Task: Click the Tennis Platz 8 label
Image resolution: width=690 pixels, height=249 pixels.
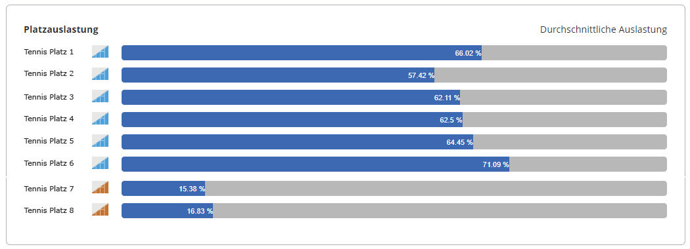Action: 49,210
